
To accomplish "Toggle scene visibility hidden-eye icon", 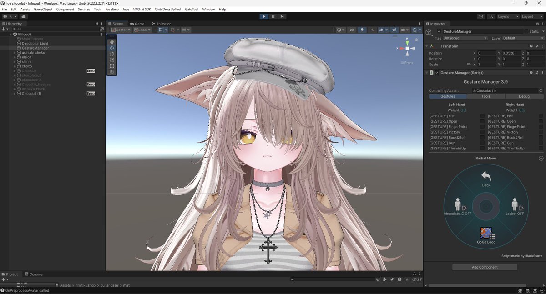I will [394, 30].
